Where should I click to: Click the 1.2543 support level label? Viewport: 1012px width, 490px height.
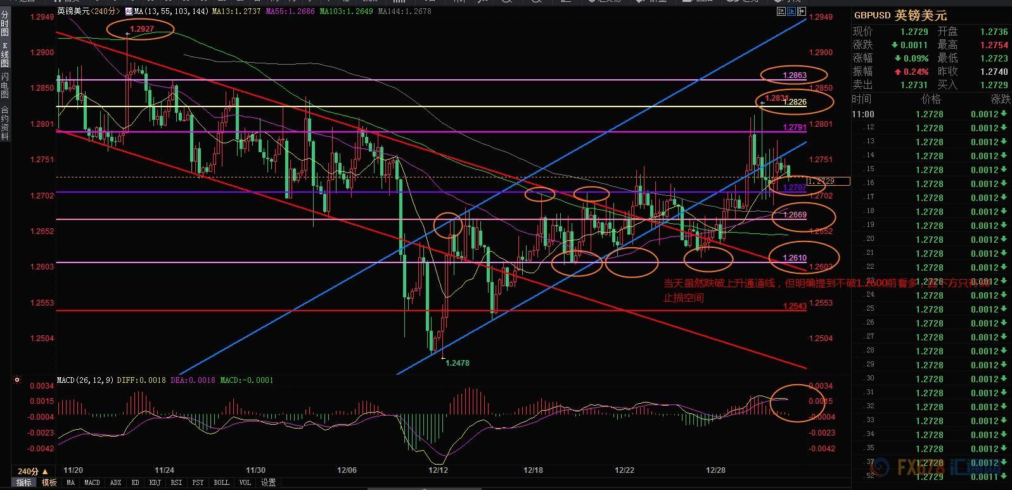(x=795, y=306)
